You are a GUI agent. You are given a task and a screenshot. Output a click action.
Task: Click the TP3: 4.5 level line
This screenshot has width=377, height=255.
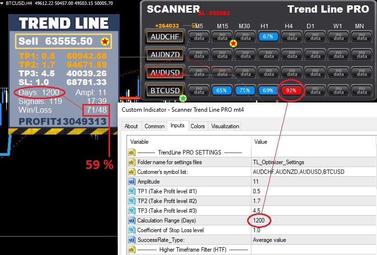point(63,73)
